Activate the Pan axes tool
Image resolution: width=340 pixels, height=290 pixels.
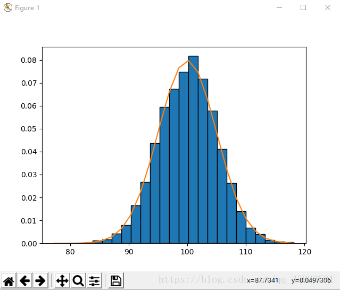(62, 280)
